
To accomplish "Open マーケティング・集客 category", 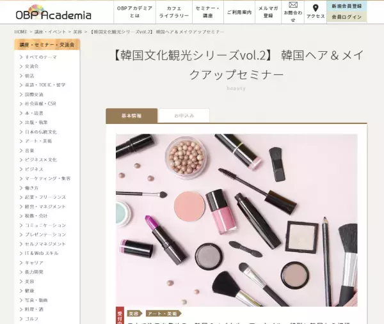I will pos(47,178).
